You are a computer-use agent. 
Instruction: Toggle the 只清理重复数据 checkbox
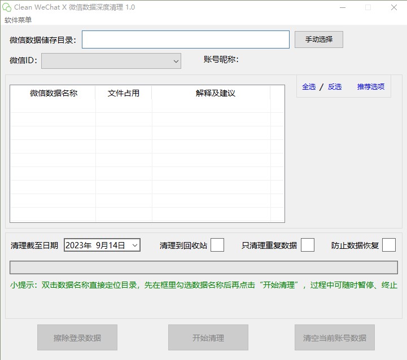(x=308, y=245)
